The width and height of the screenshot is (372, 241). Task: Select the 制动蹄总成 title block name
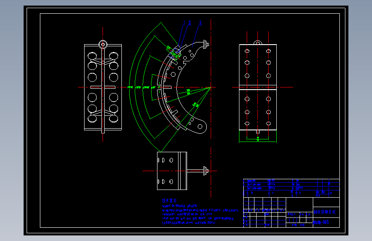point(324,212)
